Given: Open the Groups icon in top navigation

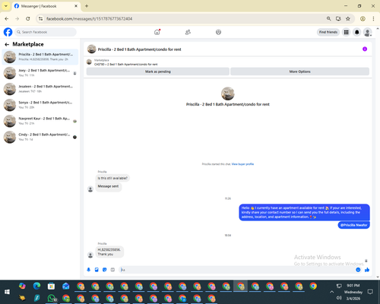Looking at the screenshot, I should [x=218, y=32].
